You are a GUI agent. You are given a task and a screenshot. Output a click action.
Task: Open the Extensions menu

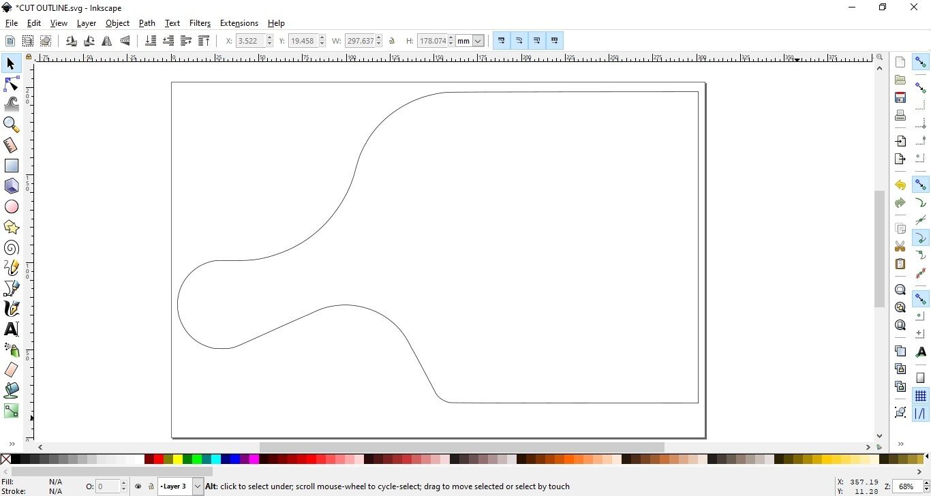point(239,23)
